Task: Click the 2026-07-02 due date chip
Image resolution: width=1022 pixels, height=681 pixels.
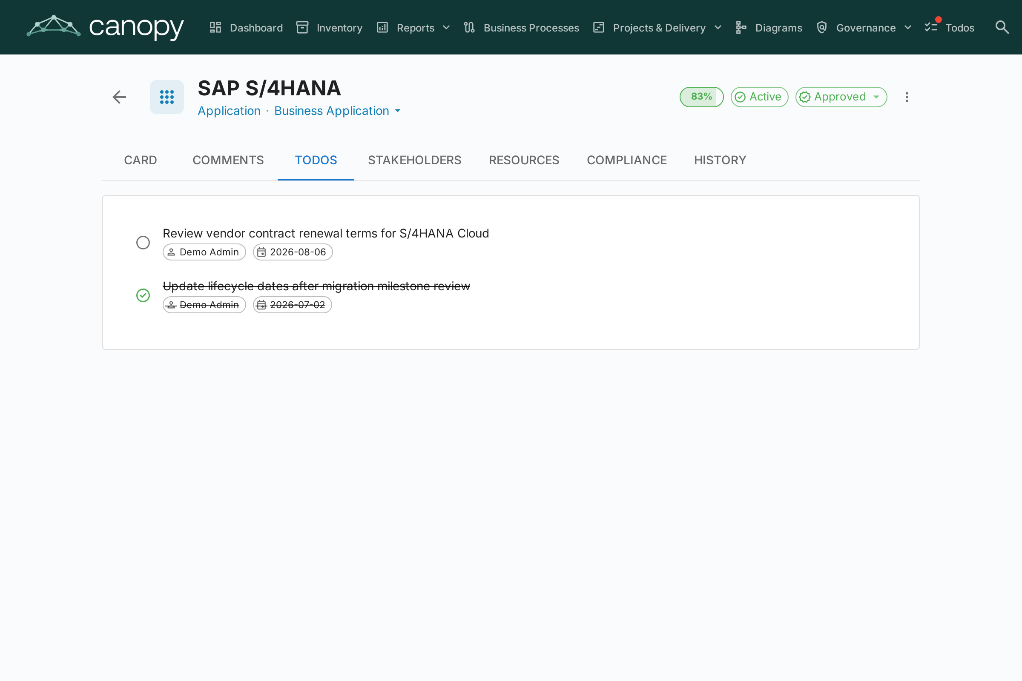Action: click(x=293, y=305)
